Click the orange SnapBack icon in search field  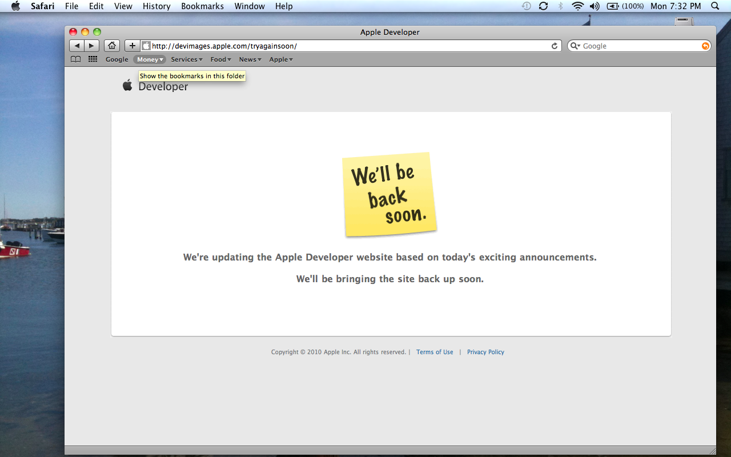705,46
